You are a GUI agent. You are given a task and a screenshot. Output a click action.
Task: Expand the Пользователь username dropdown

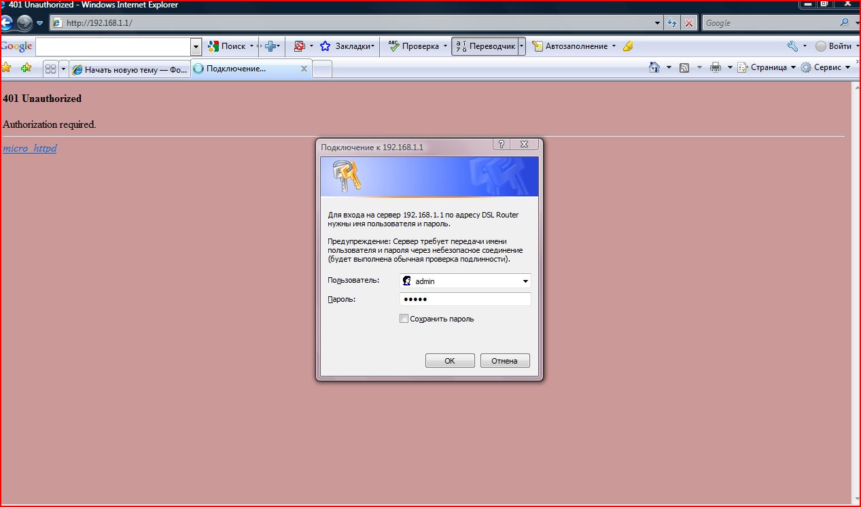click(525, 281)
